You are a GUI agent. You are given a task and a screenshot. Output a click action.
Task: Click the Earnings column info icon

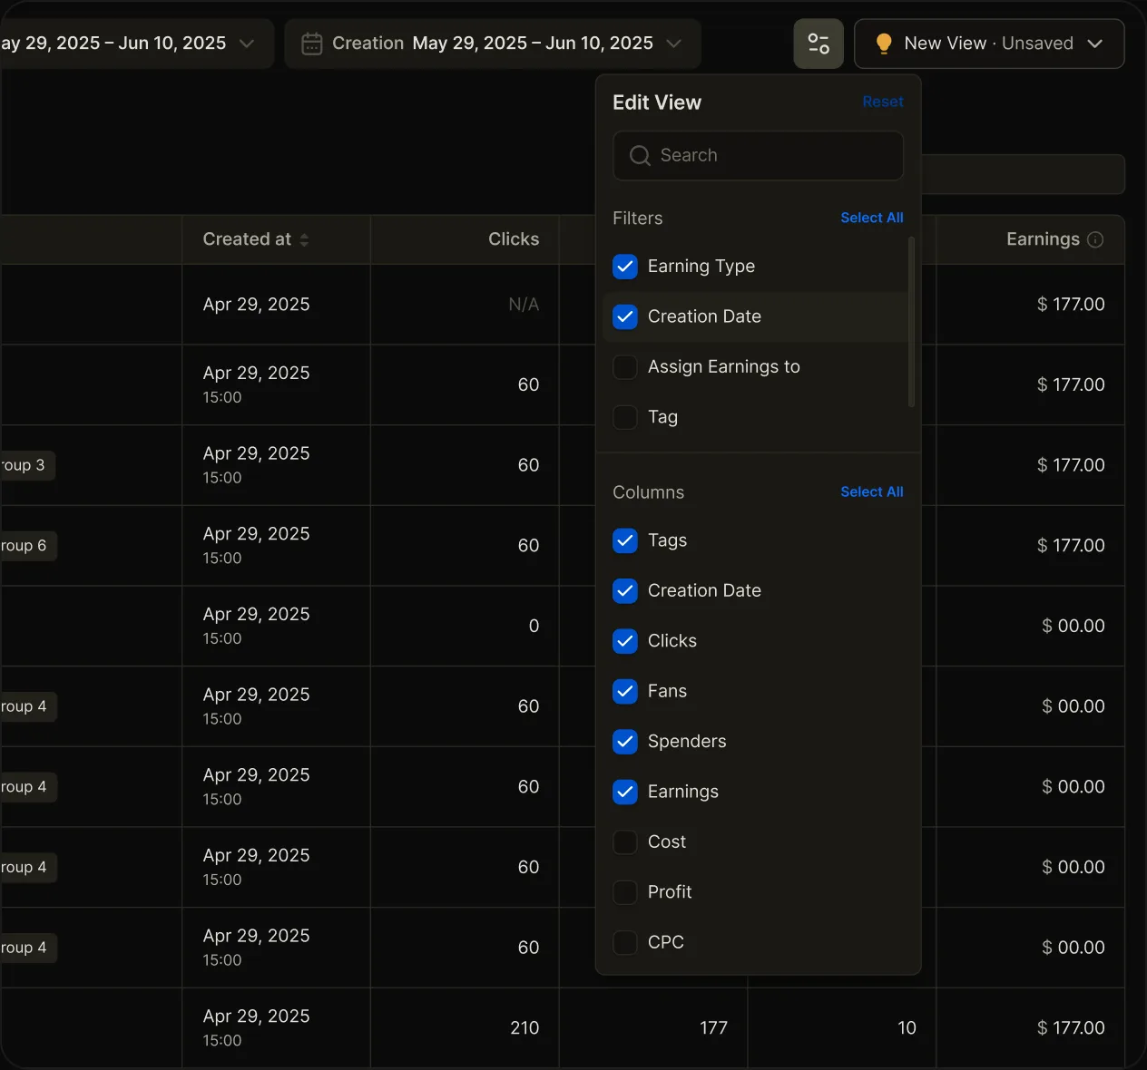(1095, 239)
